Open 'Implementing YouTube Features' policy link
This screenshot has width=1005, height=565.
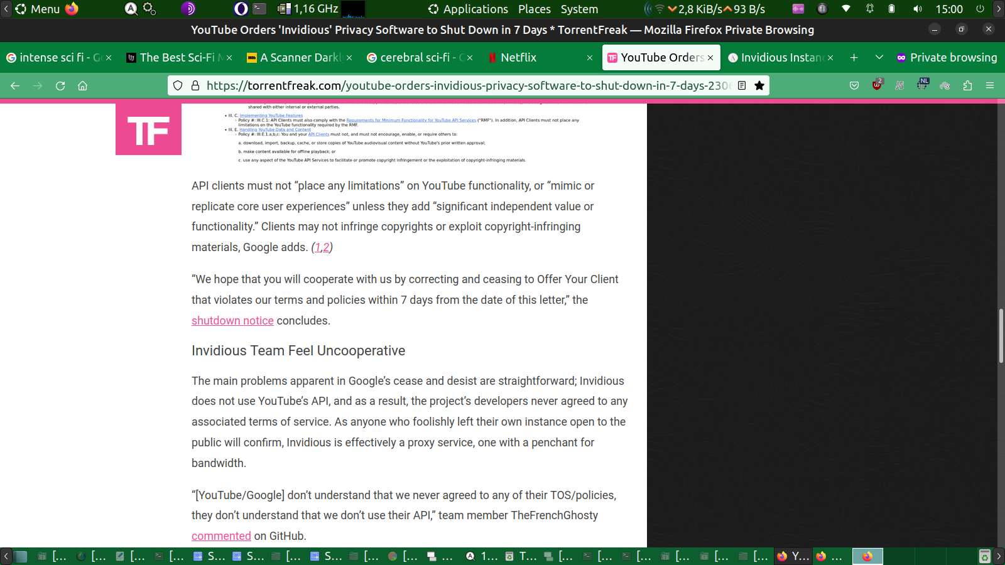pyautogui.click(x=271, y=116)
